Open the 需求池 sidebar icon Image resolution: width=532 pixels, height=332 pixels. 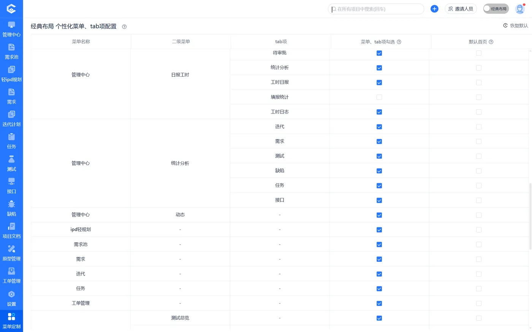(11, 51)
